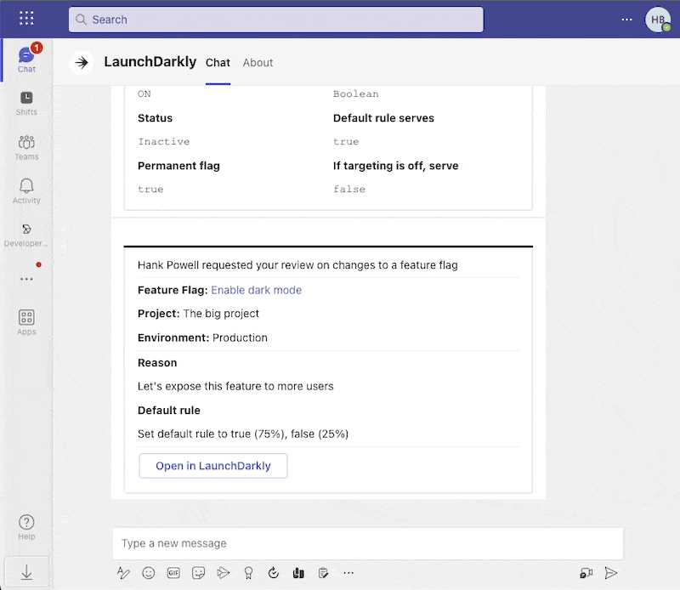Send Praise with the medal icon
This screenshot has width=680, height=590.
tap(248, 573)
